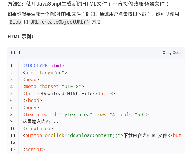Click line number 1 in gutter

coord(11,66)
